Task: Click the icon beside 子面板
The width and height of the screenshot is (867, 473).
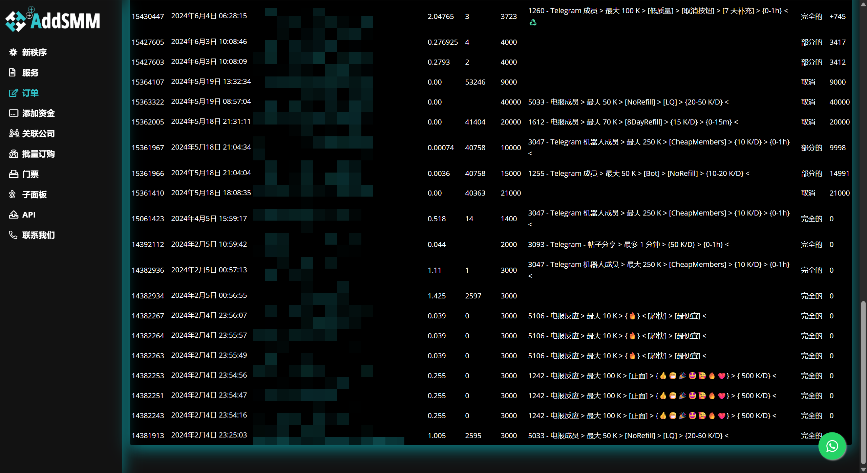Action: [13, 194]
